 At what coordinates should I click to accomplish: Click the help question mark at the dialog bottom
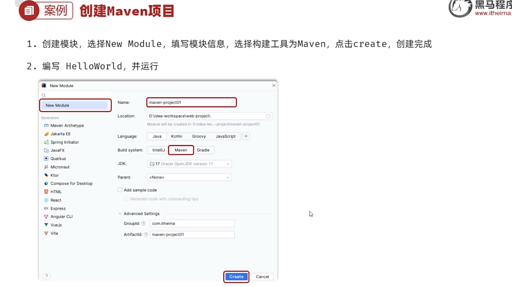coord(46,276)
